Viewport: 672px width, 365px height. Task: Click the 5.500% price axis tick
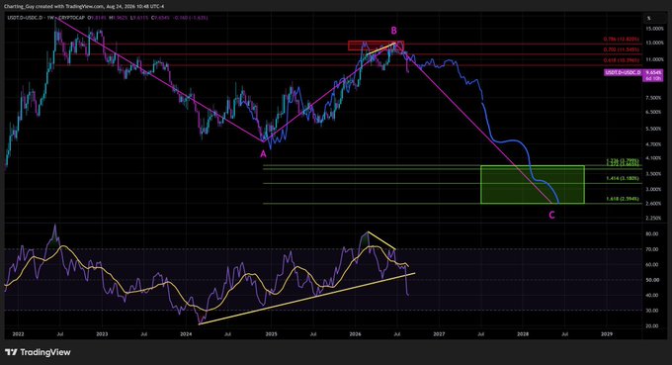pyautogui.click(x=654, y=129)
